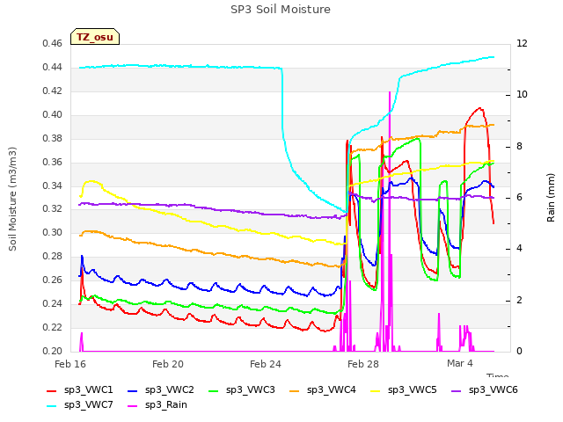Click the 0.40 left axis tick label

53,115
